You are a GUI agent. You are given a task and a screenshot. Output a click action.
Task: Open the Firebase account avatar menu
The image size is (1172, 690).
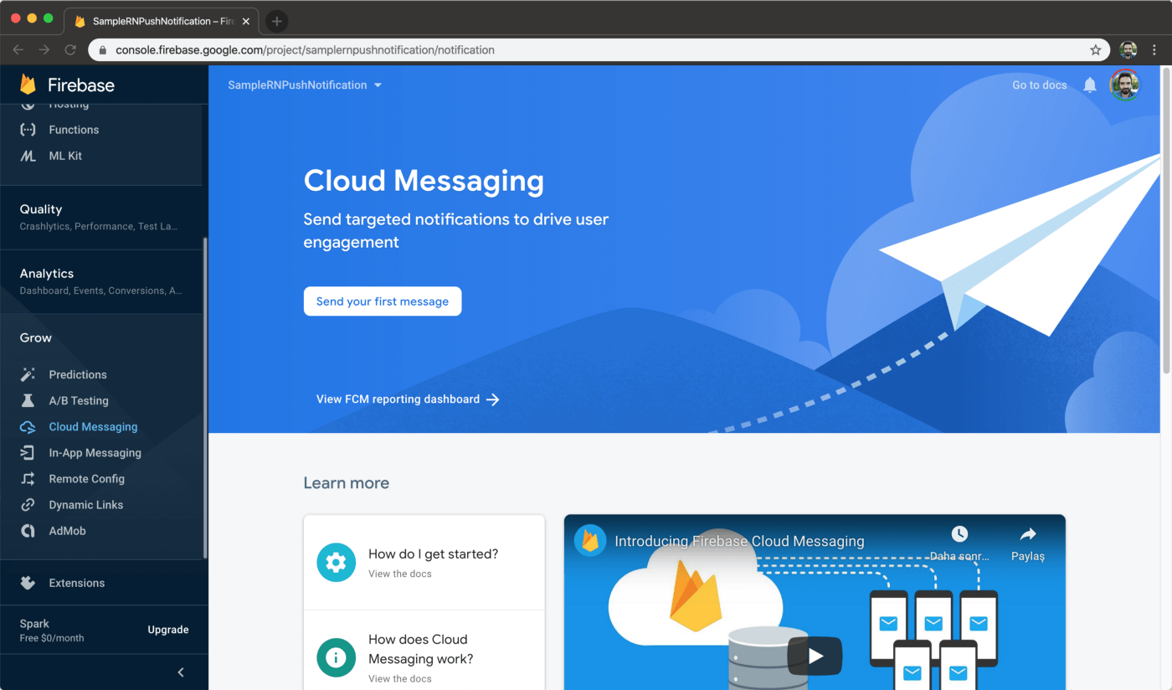pos(1124,85)
